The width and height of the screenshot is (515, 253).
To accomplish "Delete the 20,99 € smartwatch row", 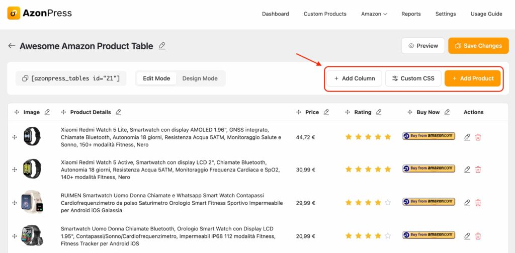I will [x=478, y=236].
